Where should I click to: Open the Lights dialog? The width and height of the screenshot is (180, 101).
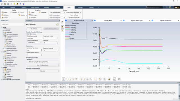tap(32, 12)
